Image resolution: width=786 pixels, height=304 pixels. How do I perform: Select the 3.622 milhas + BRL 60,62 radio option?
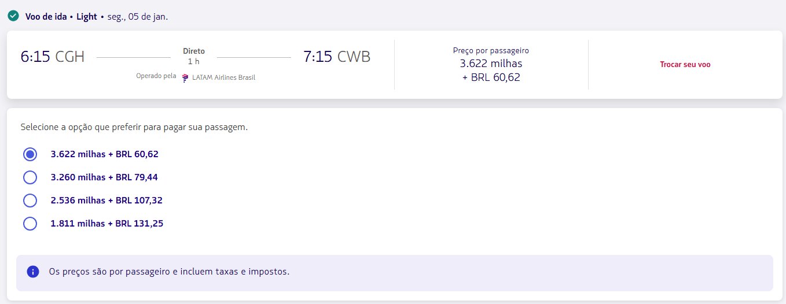(30, 154)
